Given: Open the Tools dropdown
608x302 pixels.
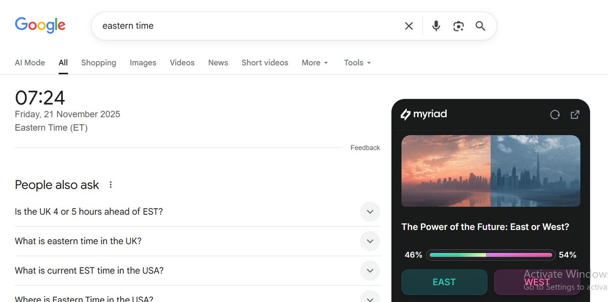Looking at the screenshot, I should tap(356, 62).
